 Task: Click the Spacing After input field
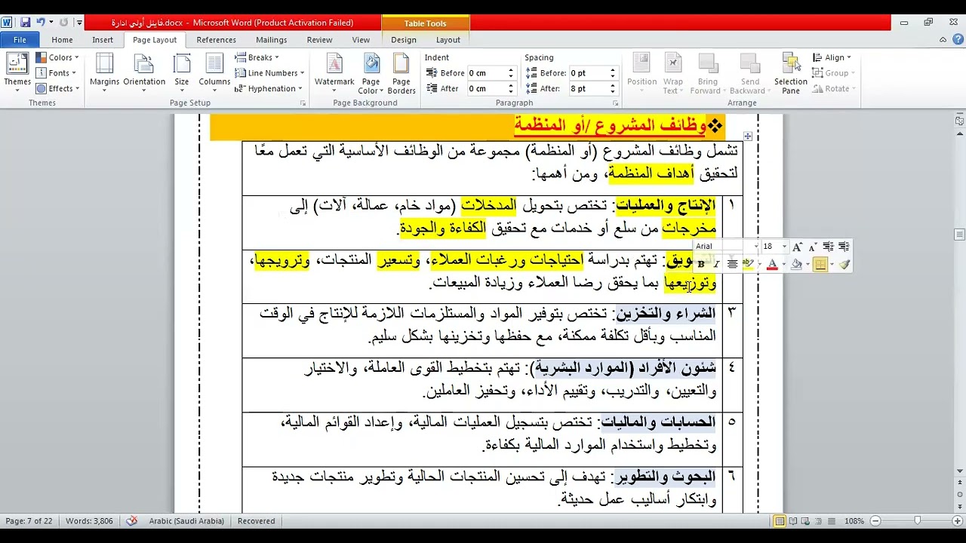[588, 88]
